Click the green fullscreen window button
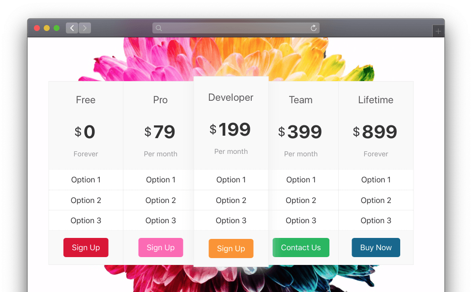472x292 pixels. pos(57,28)
